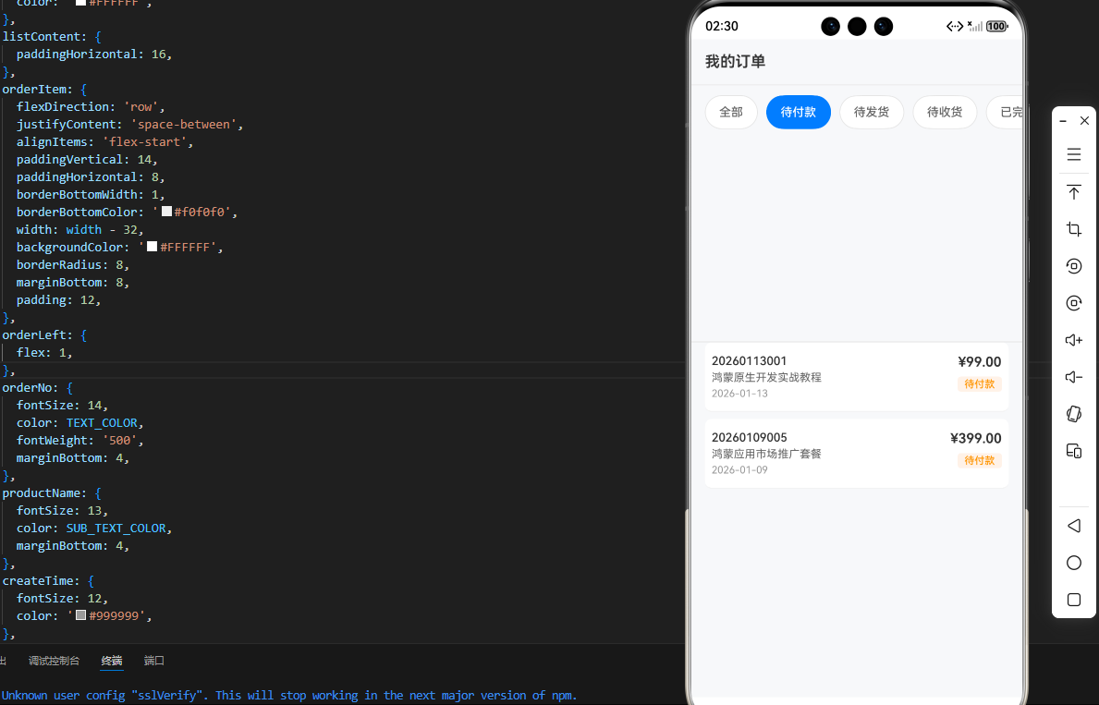Click the multi-device screen icon
The width and height of the screenshot is (1099, 705).
1074,451
